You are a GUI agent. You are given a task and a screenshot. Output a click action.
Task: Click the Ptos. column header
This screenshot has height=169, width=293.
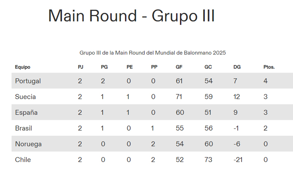pos(269,67)
